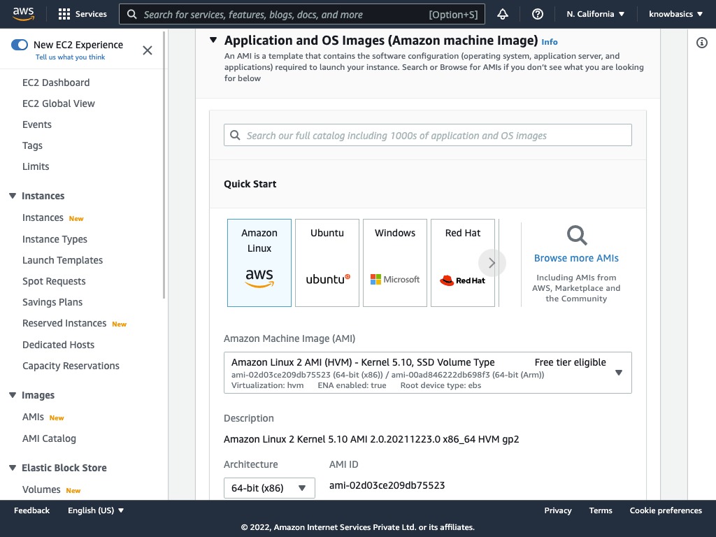The height and width of the screenshot is (537, 716).
Task: Click the info circle icon at right edge
Action: [702, 43]
